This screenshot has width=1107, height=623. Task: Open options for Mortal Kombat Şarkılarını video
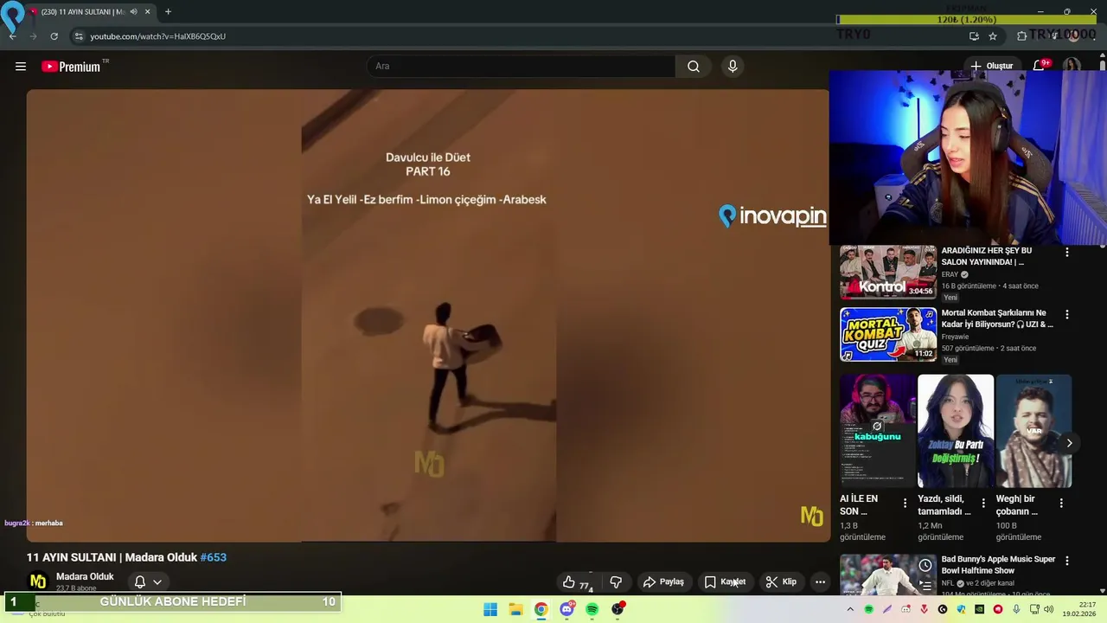(1066, 315)
